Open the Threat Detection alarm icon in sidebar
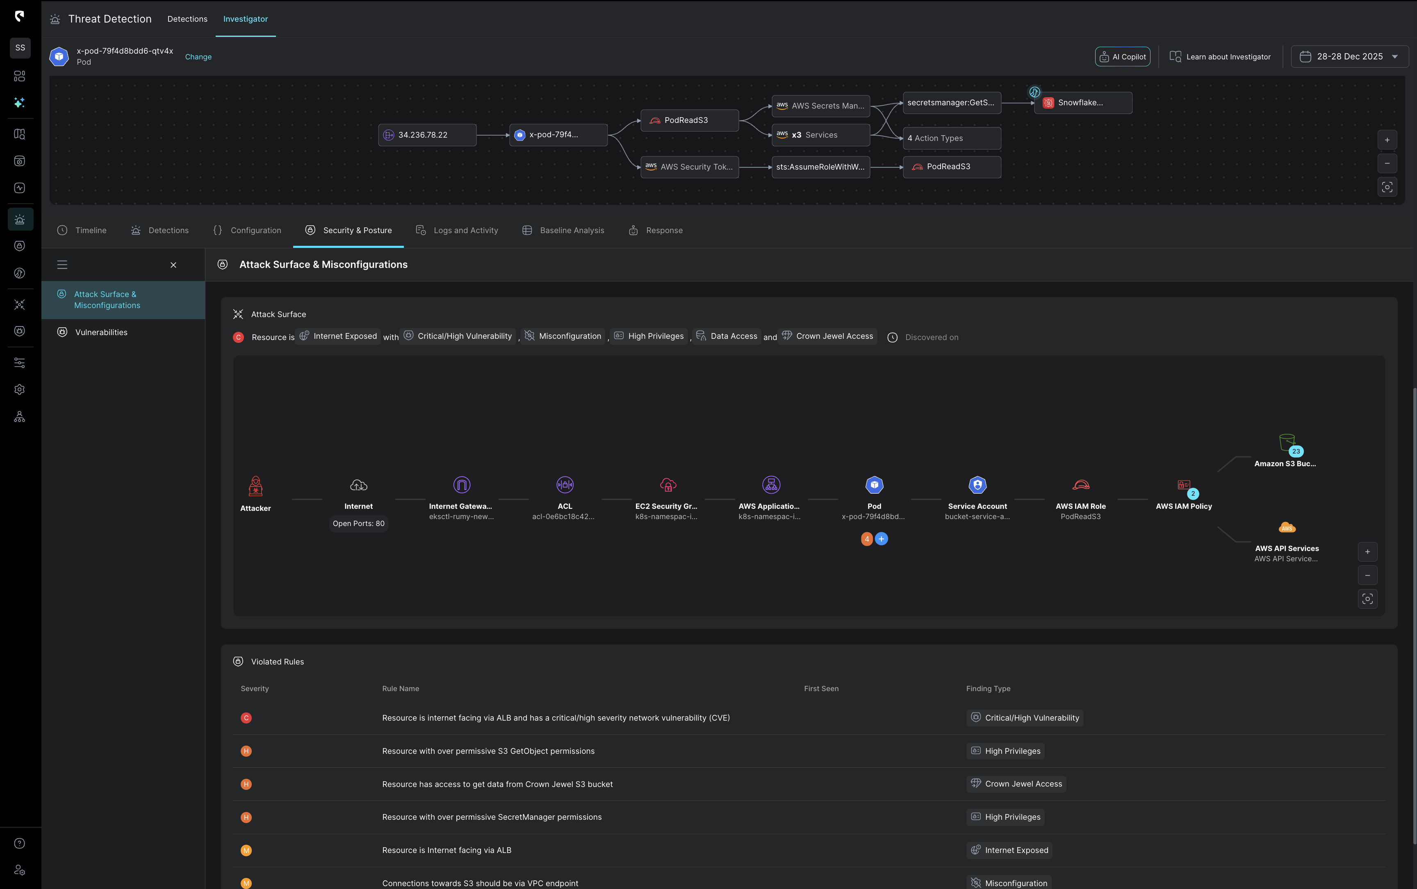The width and height of the screenshot is (1417, 889). [19, 219]
